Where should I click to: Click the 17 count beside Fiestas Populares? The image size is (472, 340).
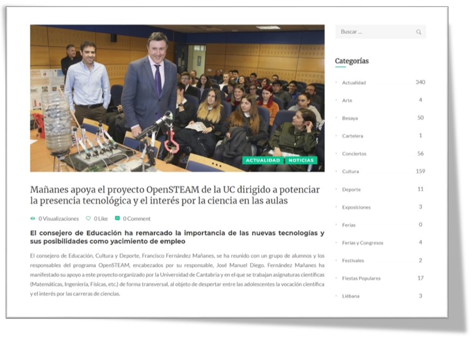420,278
